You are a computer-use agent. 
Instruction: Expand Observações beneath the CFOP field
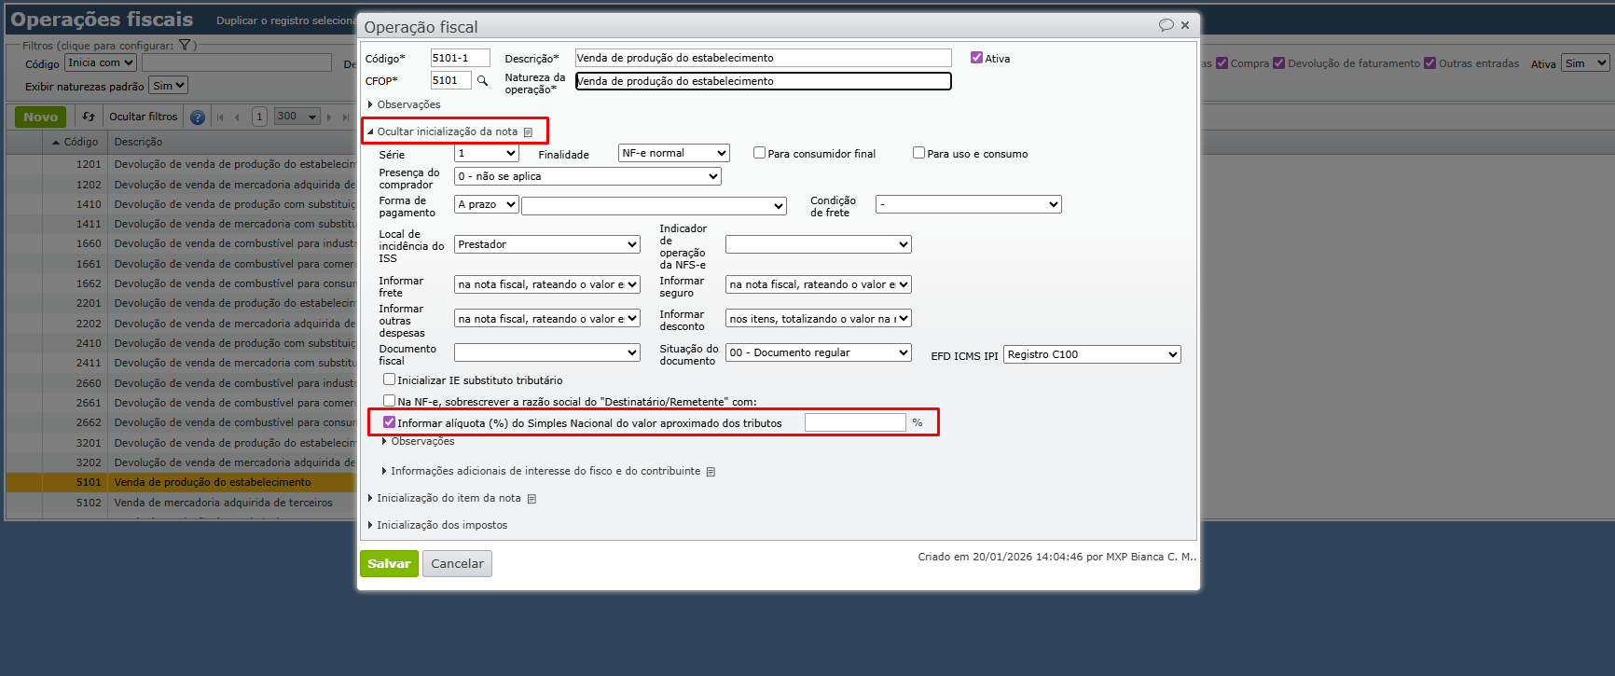[405, 104]
